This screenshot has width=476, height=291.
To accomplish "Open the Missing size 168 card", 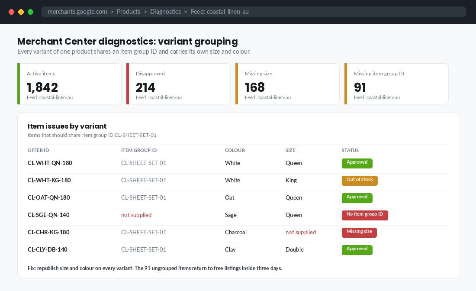I will [x=287, y=84].
